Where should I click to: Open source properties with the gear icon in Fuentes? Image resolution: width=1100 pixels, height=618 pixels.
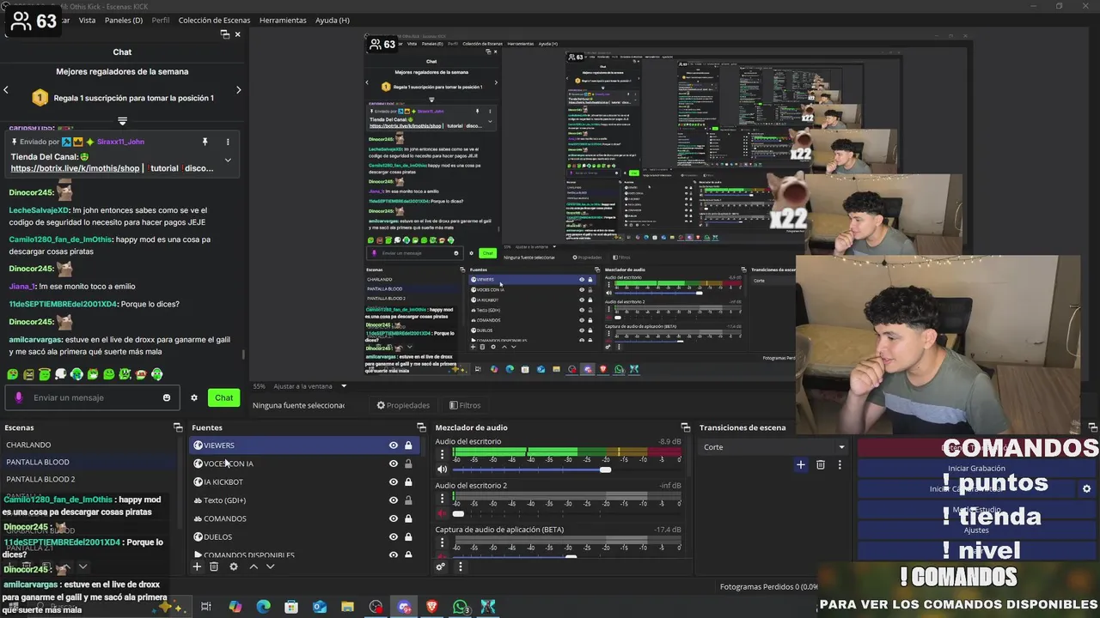(x=233, y=566)
